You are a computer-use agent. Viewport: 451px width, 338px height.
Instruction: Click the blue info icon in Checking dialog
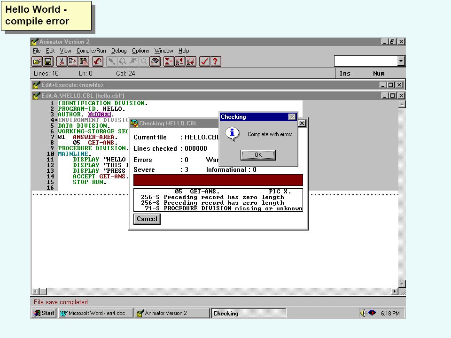click(x=232, y=134)
